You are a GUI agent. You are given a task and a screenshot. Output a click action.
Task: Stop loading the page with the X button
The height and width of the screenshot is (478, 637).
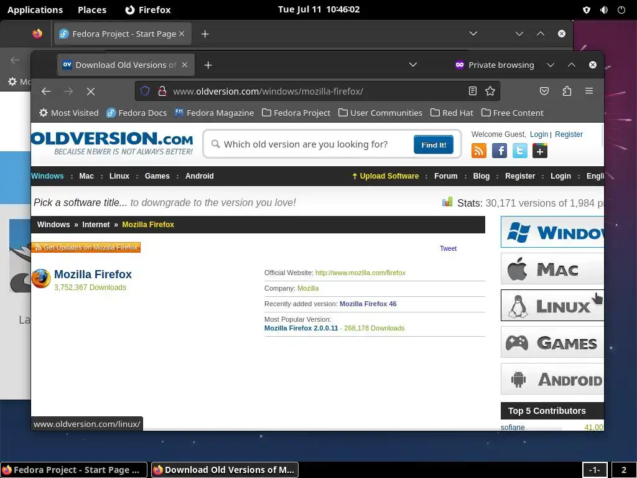[91, 91]
